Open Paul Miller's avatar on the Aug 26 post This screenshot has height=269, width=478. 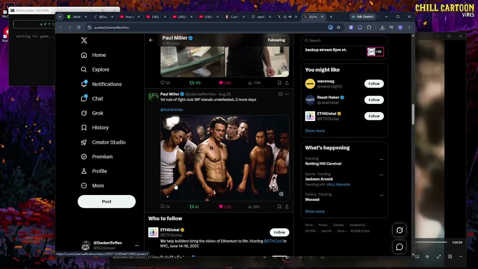[x=153, y=97]
